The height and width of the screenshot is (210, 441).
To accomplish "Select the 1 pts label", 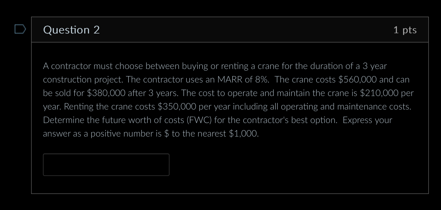I will (405, 30).
